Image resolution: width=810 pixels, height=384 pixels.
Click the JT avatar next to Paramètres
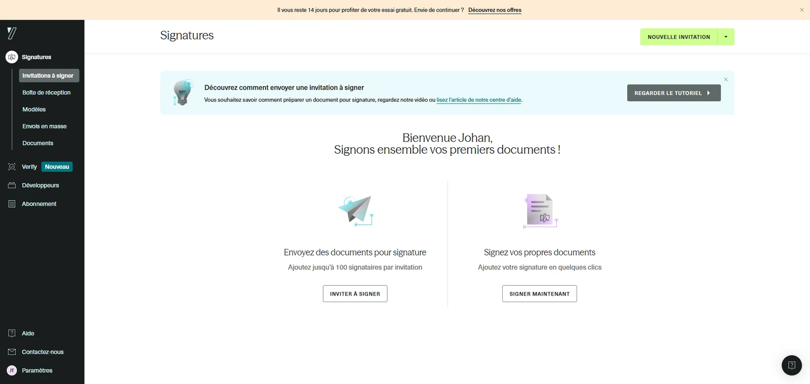tap(12, 370)
